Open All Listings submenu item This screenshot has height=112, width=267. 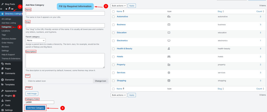[x=6, y=19]
